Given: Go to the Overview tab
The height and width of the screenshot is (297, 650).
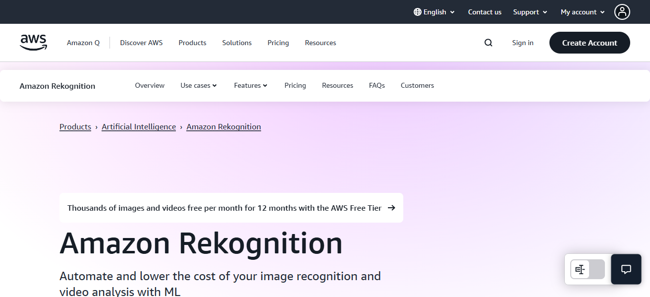Looking at the screenshot, I should [150, 85].
